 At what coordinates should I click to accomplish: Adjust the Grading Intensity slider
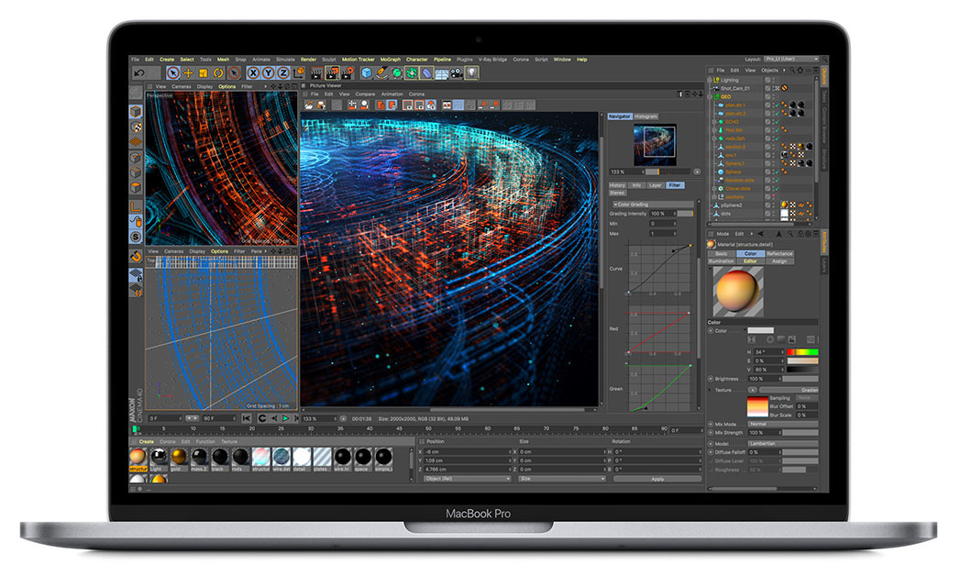pyautogui.click(x=685, y=214)
